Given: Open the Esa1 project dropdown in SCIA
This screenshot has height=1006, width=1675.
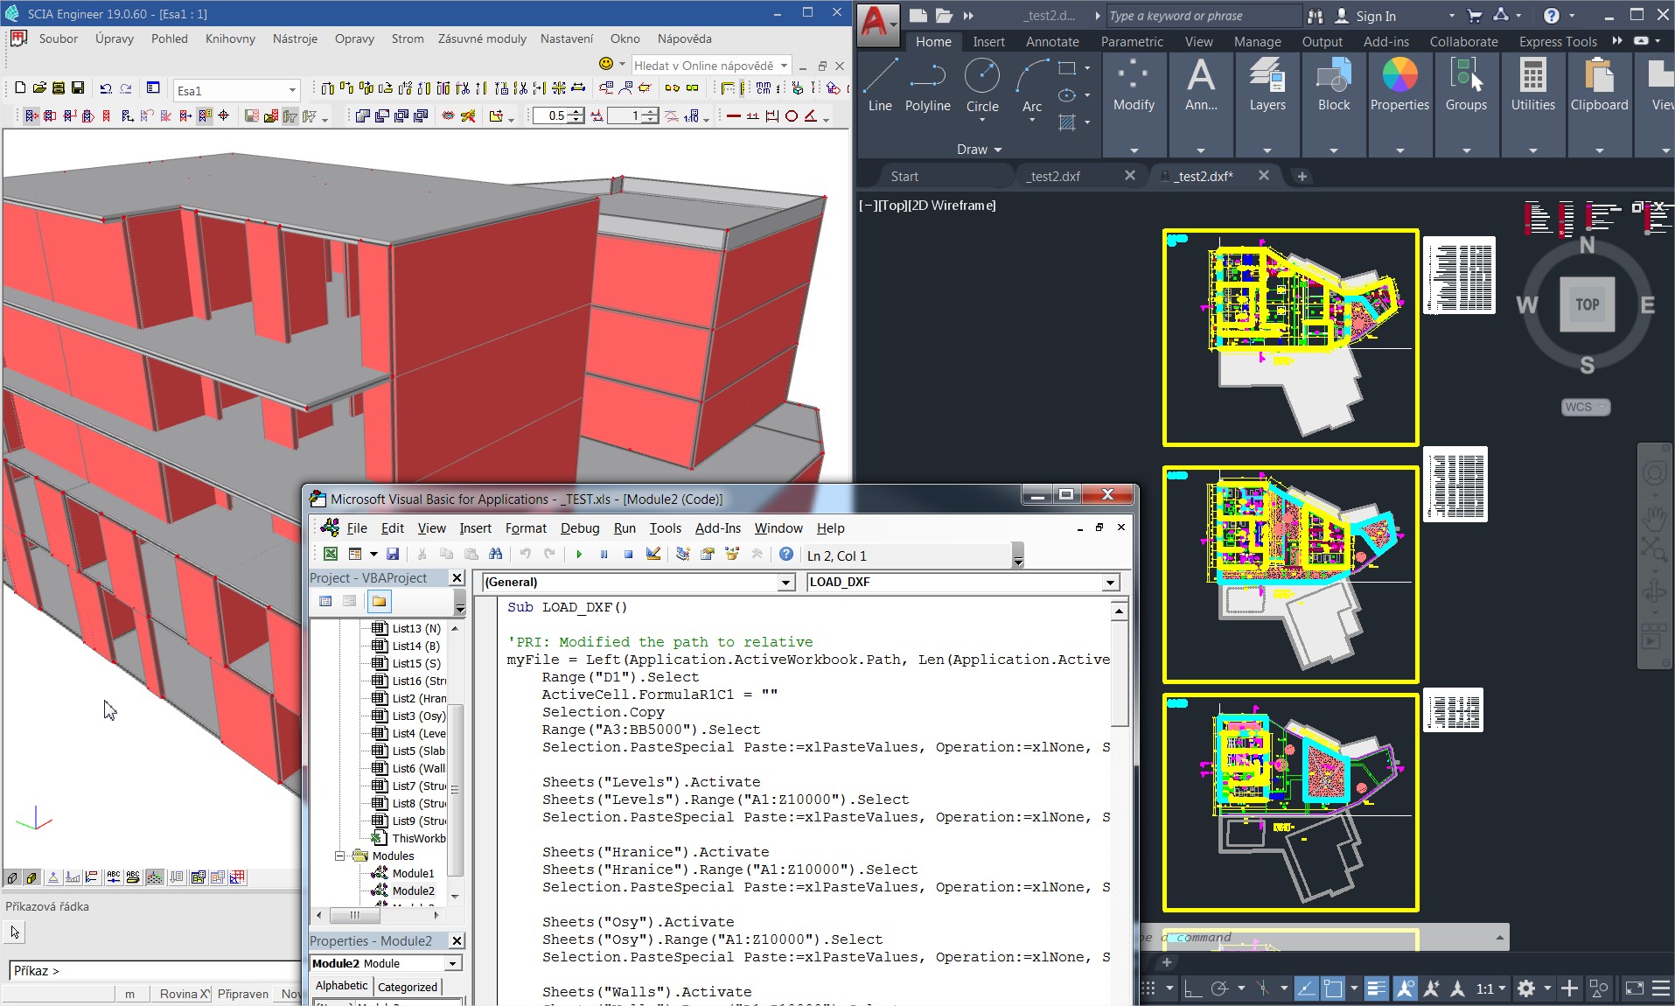Looking at the screenshot, I should coord(292,90).
